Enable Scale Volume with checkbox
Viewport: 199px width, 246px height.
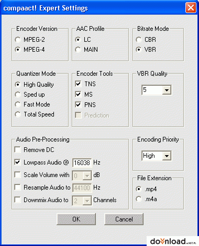(x=17, y=175)
